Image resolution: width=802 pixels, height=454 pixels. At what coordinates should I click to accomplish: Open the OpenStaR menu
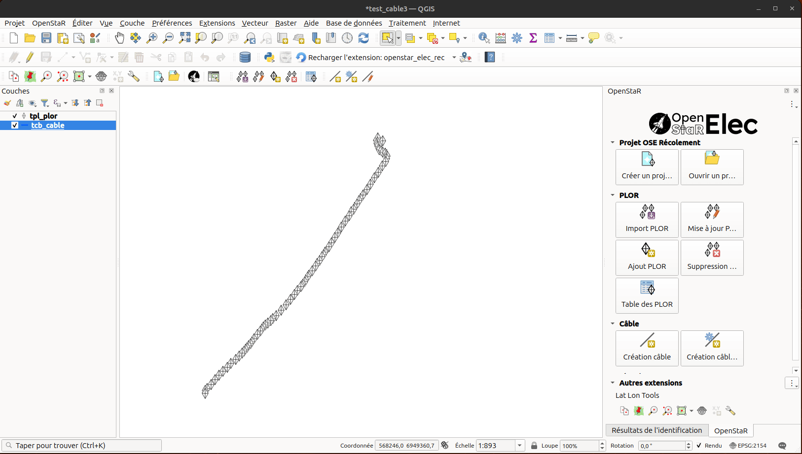48,23
